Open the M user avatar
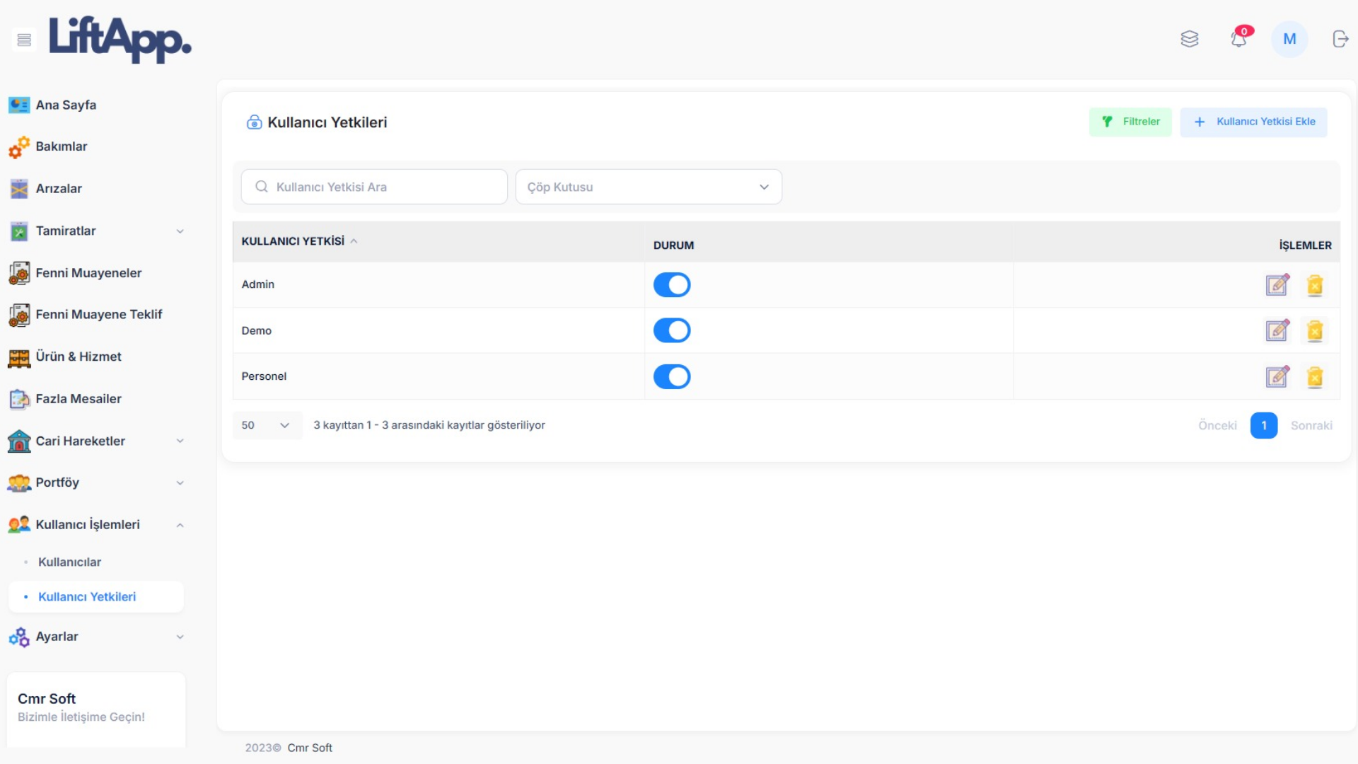This screenshot has height=764, width=1358. tap(1289, 39)
